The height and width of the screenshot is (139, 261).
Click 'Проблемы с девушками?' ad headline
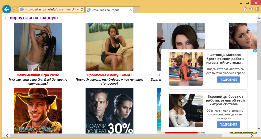click(109, 75)
